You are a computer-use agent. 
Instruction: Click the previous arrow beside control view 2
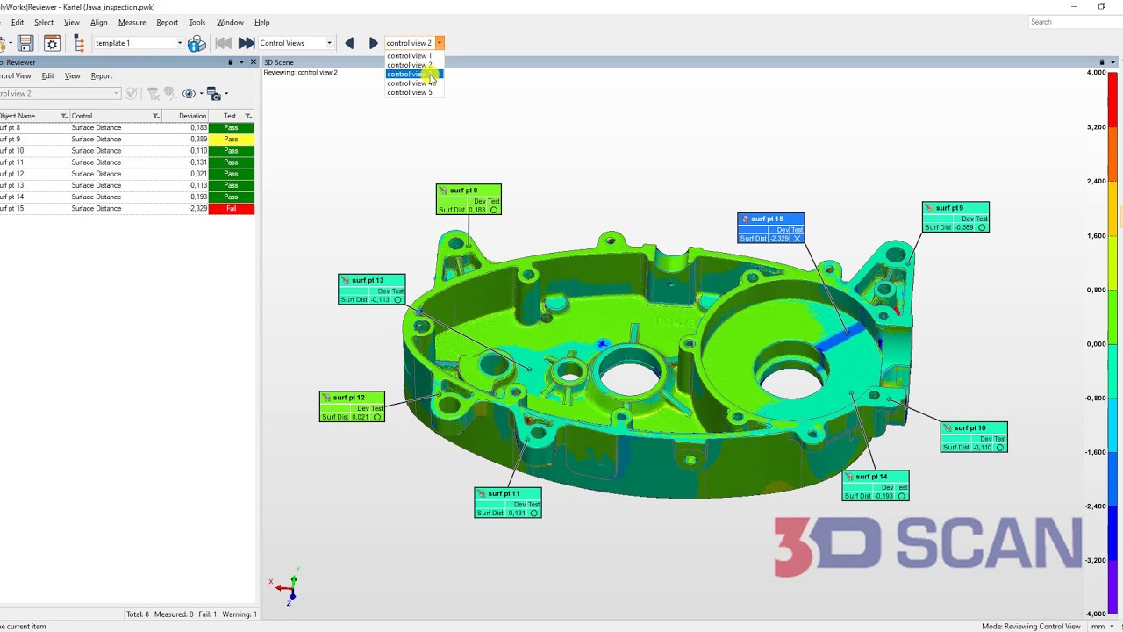point(349,43)
